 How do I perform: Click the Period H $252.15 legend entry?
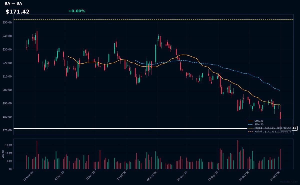269,128
